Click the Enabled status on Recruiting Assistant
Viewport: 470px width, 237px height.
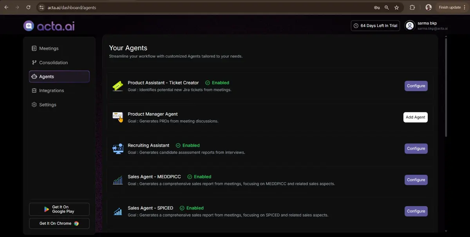point(188,145)
